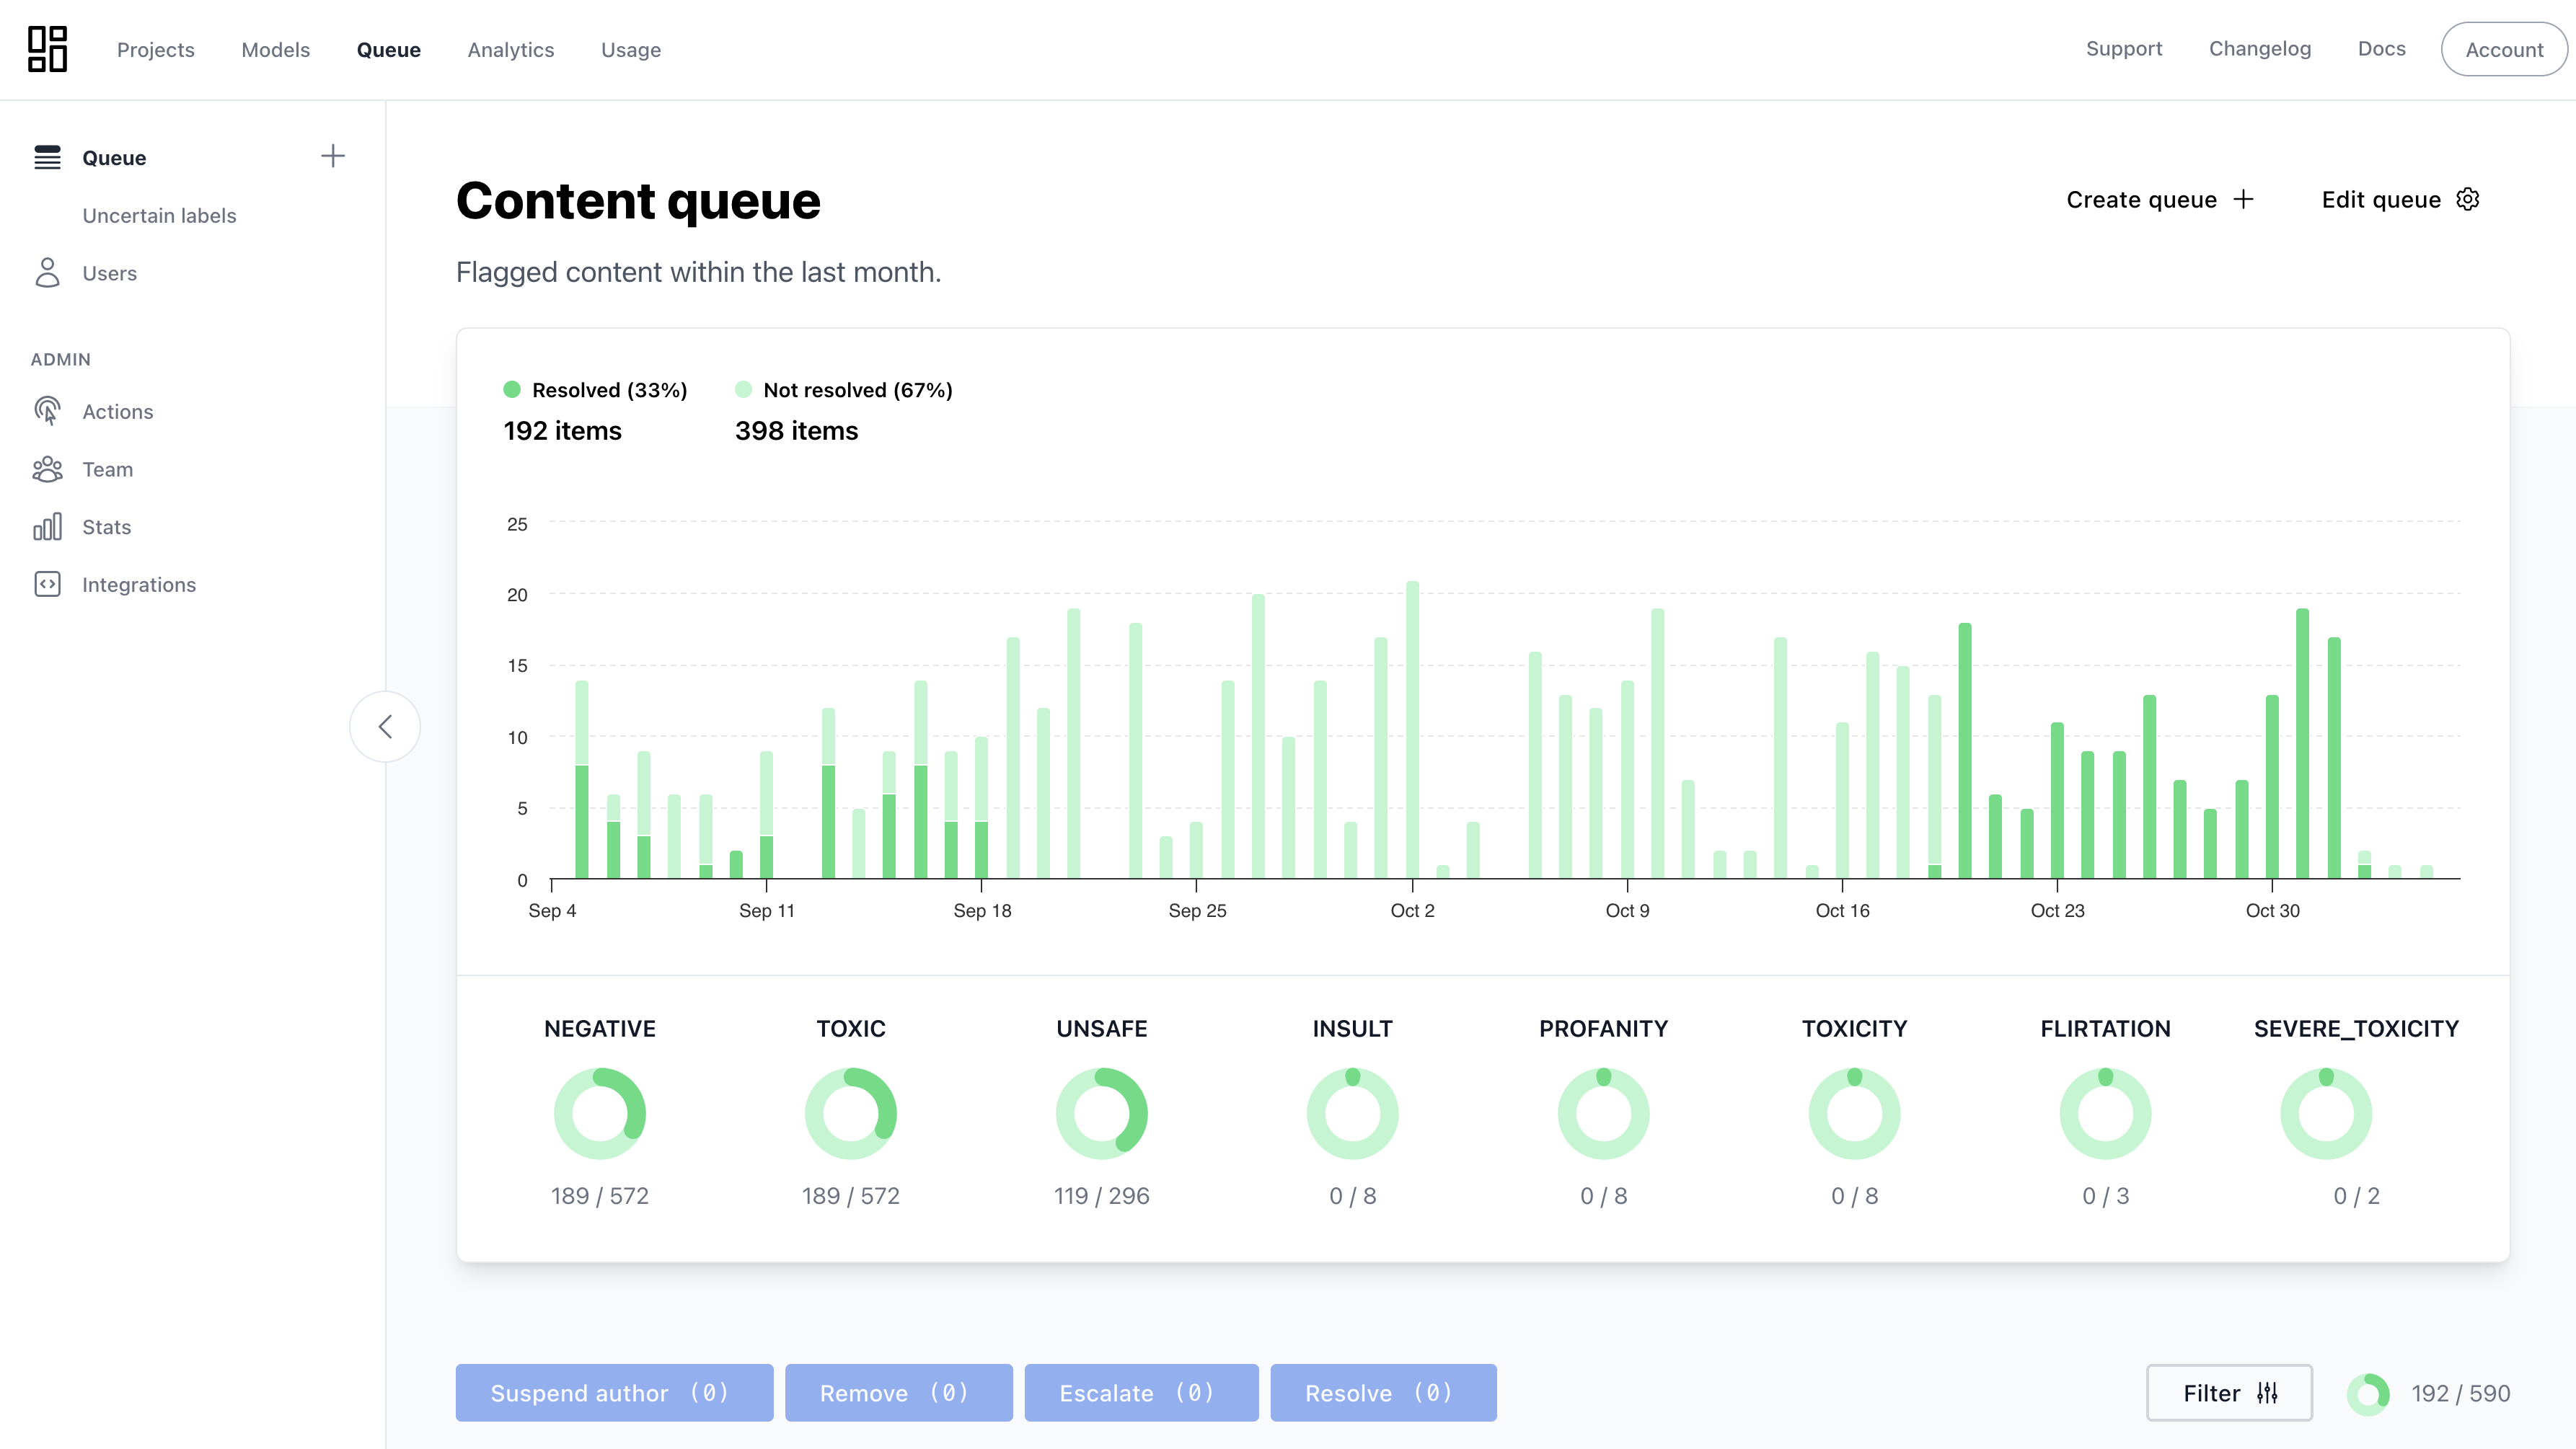Open the Usage tab
The width and height of the screenshot is (2576, 1449).
point(630,50)
